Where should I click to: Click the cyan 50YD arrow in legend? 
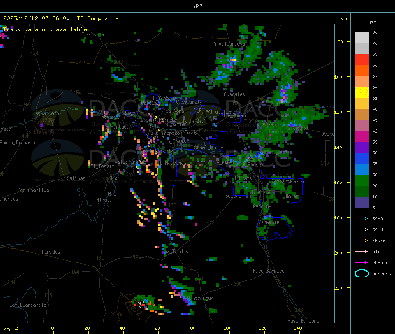(x=362, y=219)
